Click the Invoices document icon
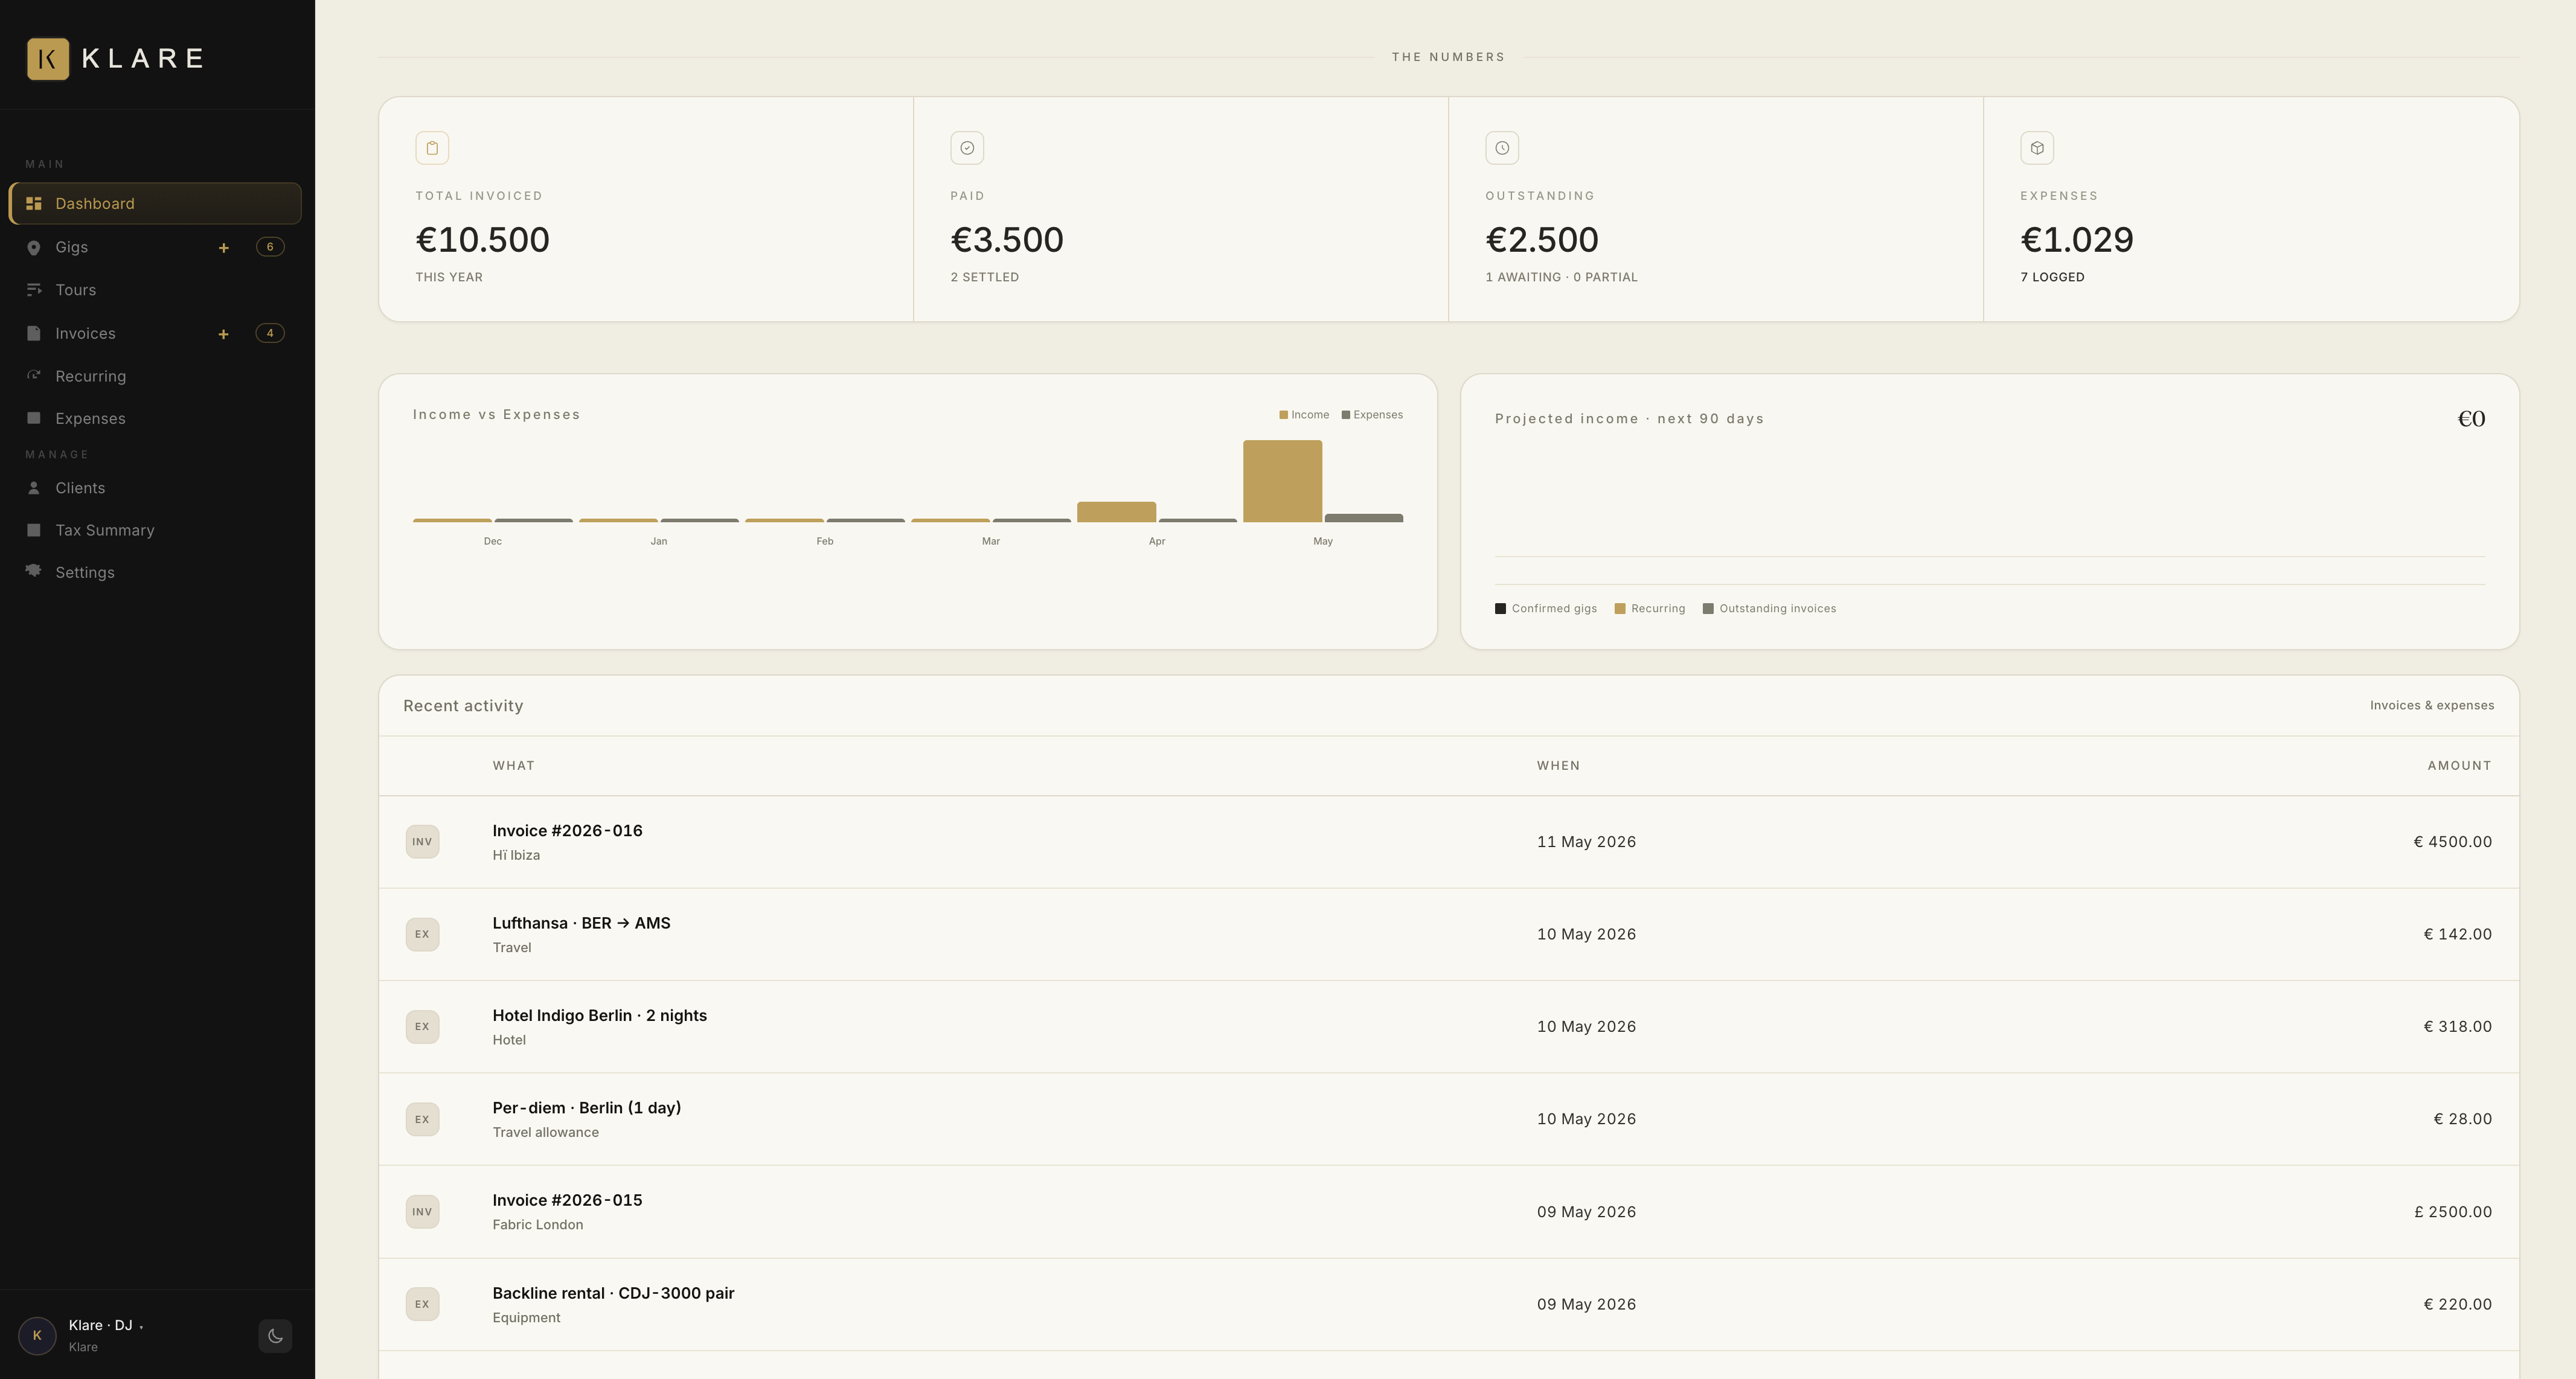The width and height of the screenshot is (2576, 1379). (34, 333)
